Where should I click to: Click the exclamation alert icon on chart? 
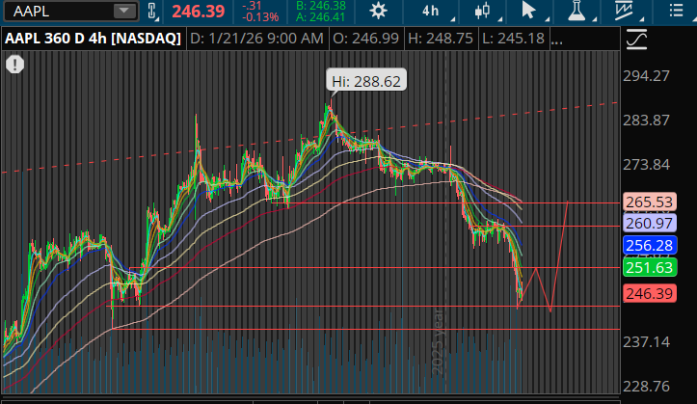click(14, 65)
